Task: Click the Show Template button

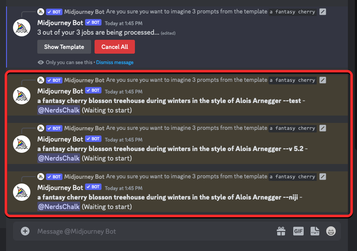Action: 64,47
